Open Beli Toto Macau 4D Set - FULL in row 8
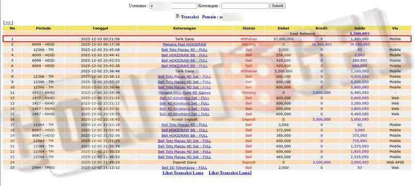This screenshot has height=186, width=414. (x=184, y=76)
